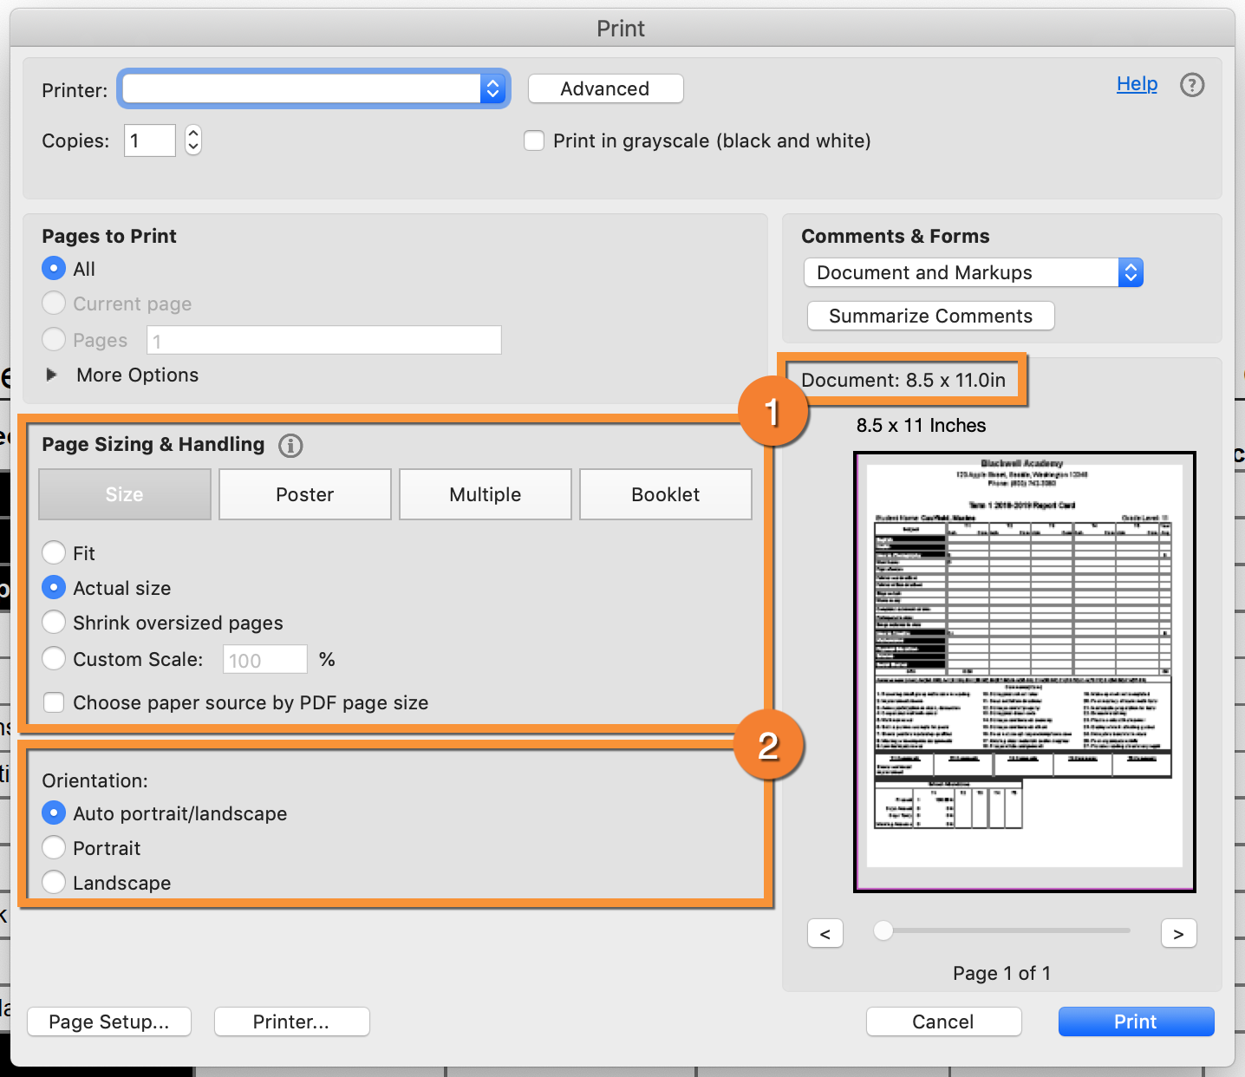
Task: Expand More Options disclosure triangle
Action: pyautogui.click(x=52, y=375)
